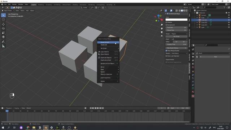Switch to the Layout workspace tab
The height and width of the screenshot is (130, 231).
(34, 5)
